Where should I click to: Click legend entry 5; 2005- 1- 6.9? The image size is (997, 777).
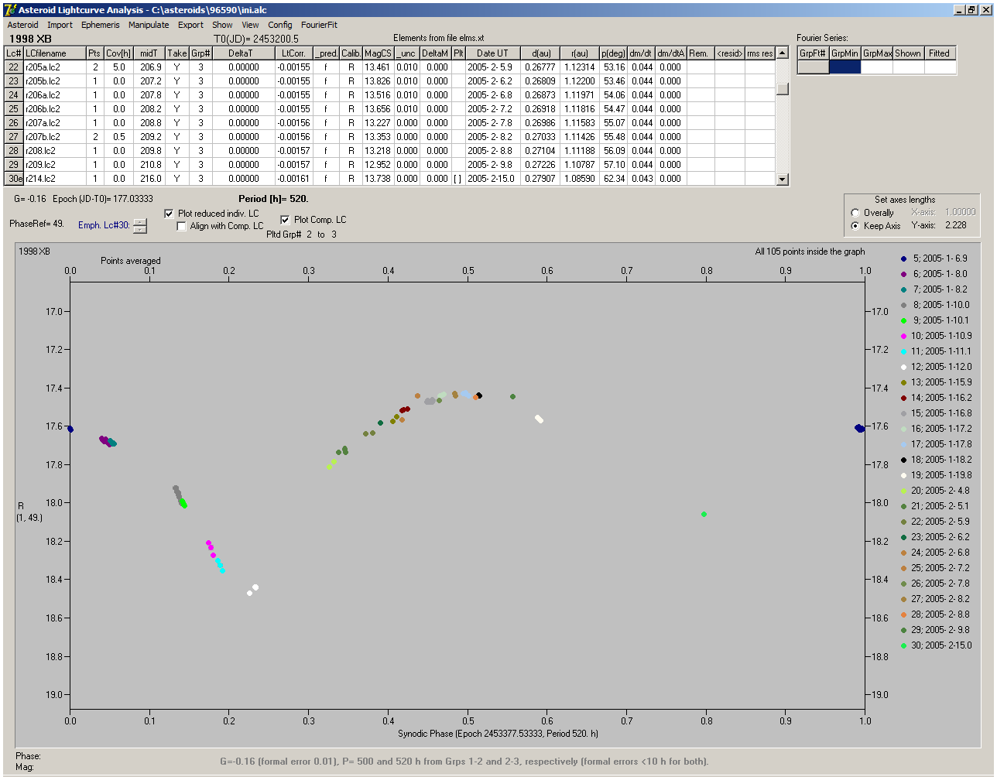coord(934,258)
